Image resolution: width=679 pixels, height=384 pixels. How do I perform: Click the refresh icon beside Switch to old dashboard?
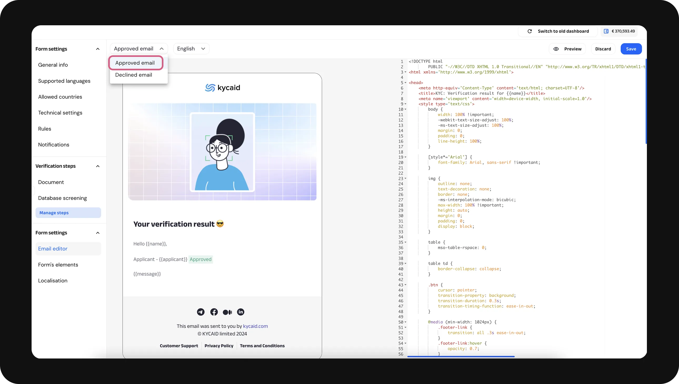(530, 31)
